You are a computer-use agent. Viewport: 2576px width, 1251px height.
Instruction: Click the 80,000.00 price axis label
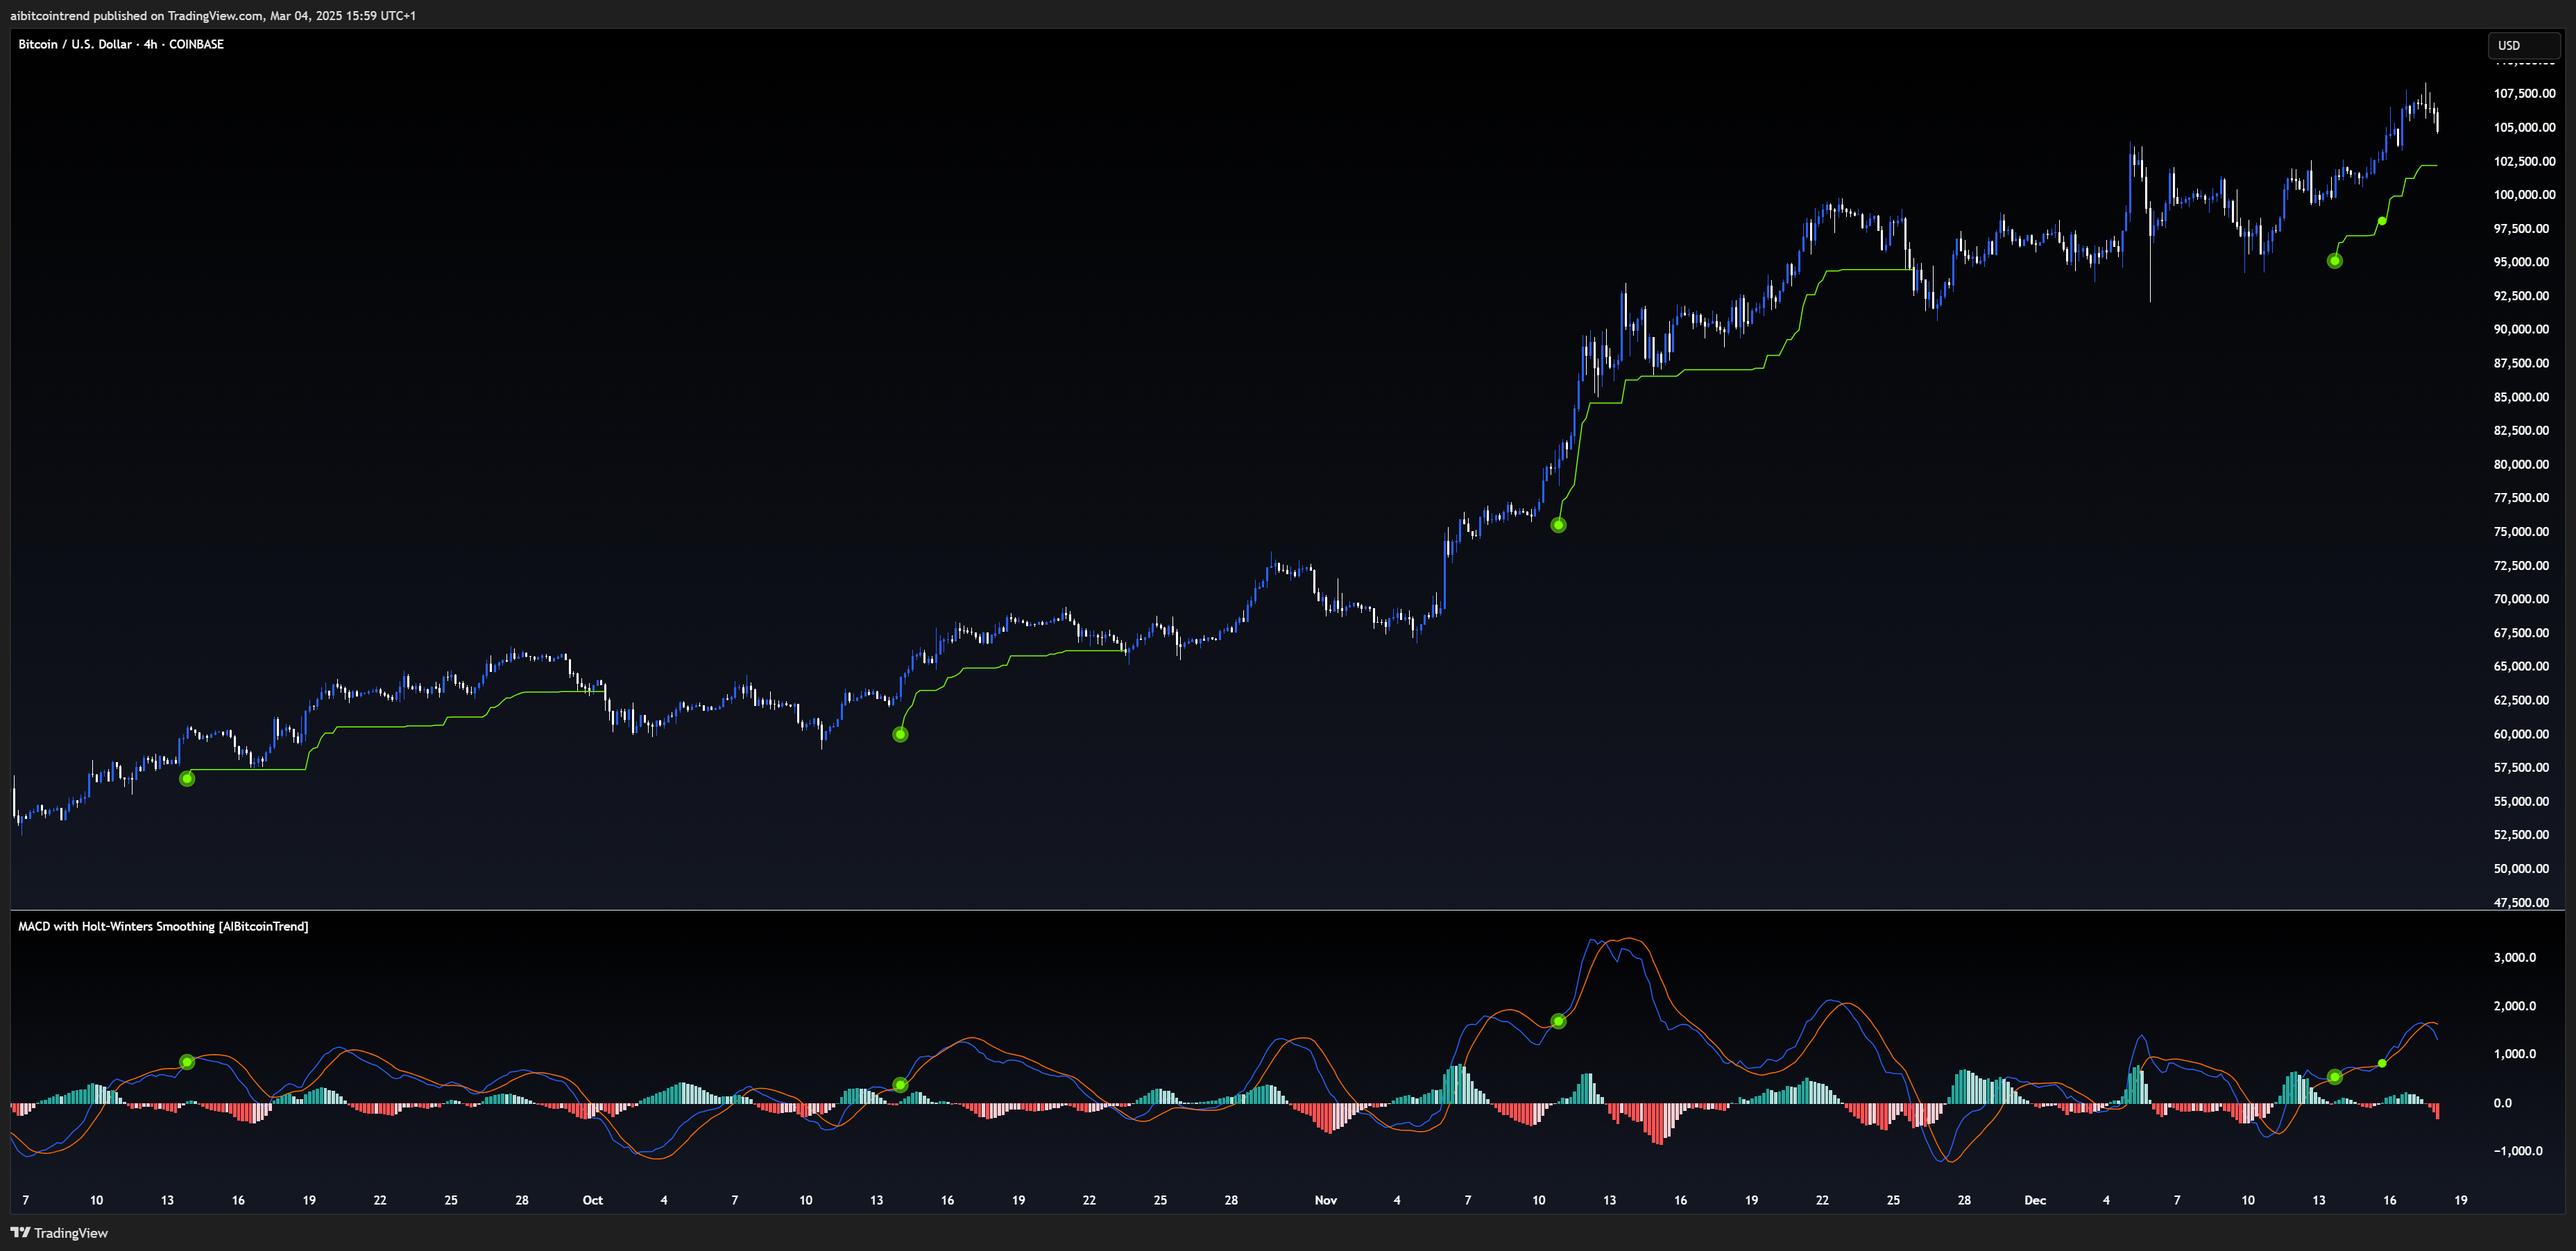pos(2521,464)
